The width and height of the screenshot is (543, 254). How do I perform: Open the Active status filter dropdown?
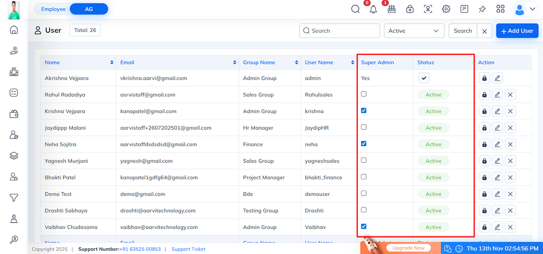[x=414, y=31]
